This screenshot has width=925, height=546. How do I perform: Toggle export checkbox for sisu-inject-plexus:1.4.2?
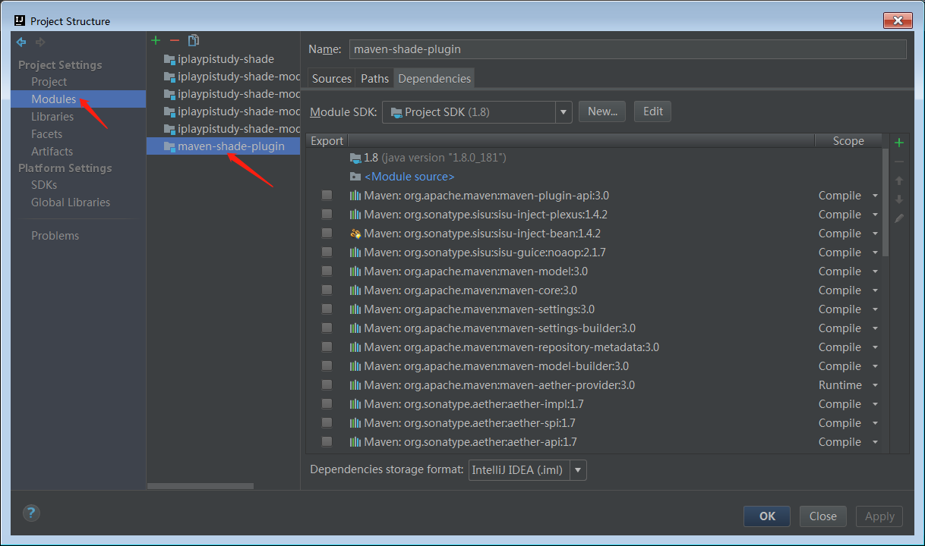[327, 214]
